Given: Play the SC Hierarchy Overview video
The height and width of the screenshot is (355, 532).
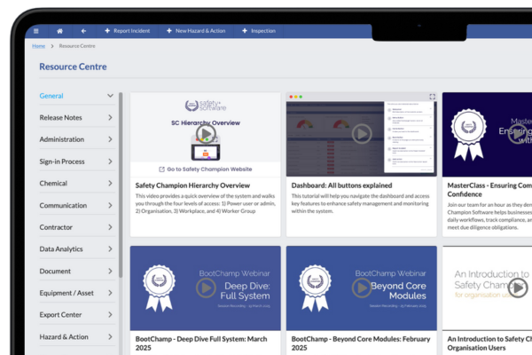Looking at the screenshot, I should [205, 134].
